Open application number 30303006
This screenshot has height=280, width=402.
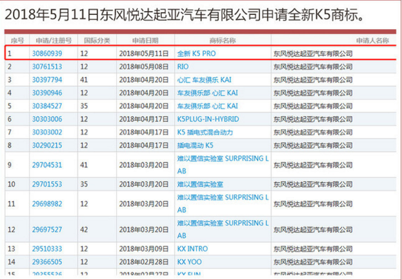(47, 119)
